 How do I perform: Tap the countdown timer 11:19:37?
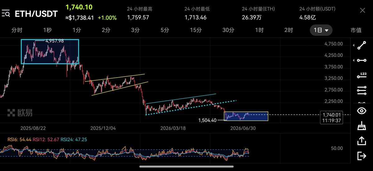click(x=331, y=120)
